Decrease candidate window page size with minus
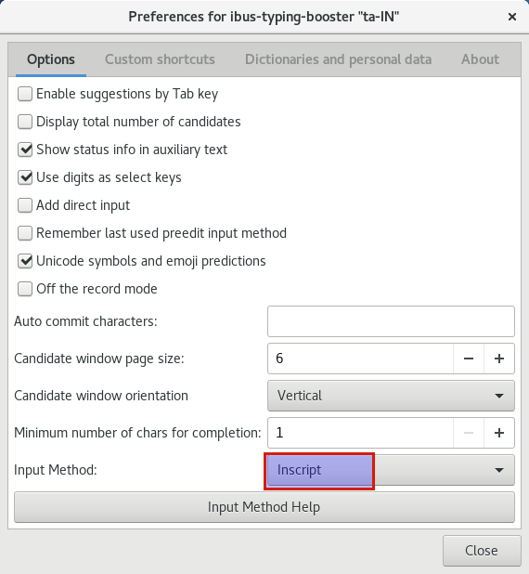Viewport: 529px width, 574px height. (x=469, y=359)
